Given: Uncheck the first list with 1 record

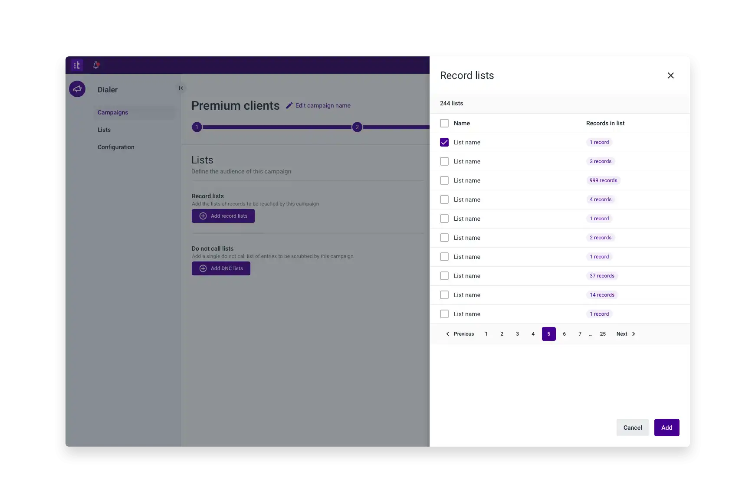Looking at the screenshot, I should (x=444, y=142).
